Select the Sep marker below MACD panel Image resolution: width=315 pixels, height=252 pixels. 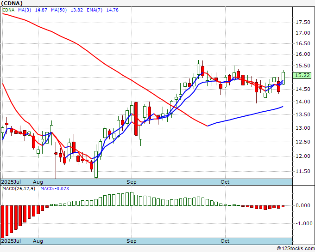[x=132, y=241]
